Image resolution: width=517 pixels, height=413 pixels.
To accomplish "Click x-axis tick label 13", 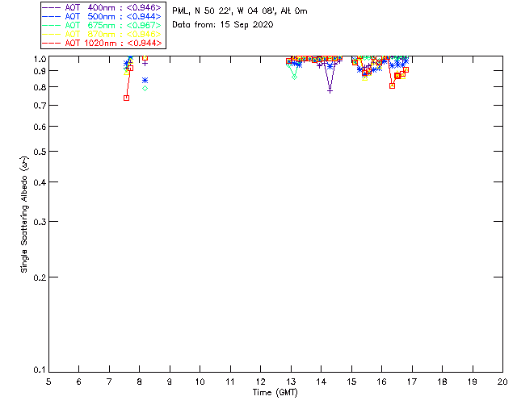I will tap(291, 382).
